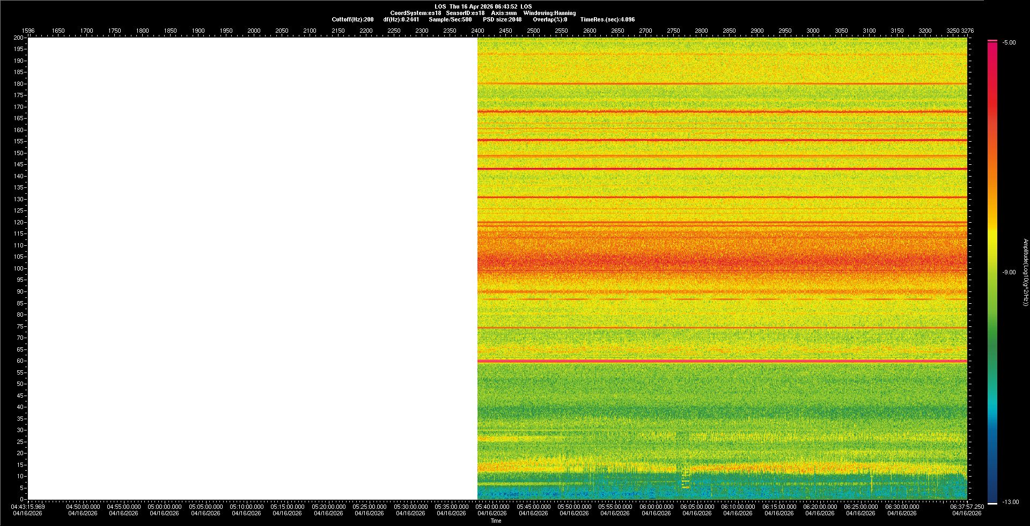Screen dimensions: 1030x526
Task: Click the Windowing:Hanning header text
Action: pos(549,13)
